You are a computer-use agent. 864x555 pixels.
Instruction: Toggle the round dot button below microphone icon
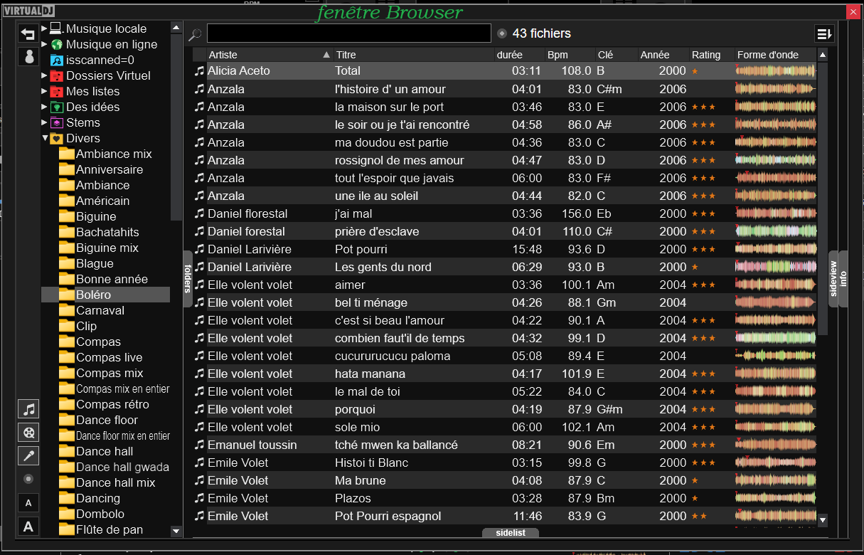point(28,479)
